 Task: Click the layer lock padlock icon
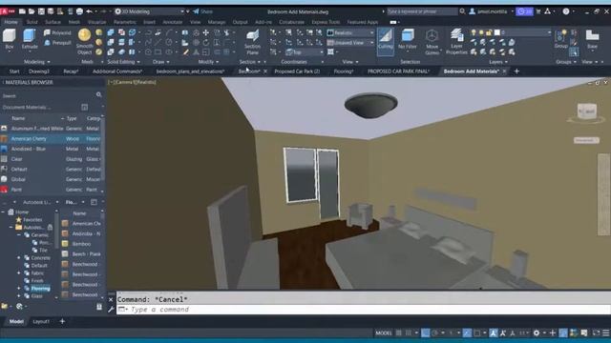click(489, 32)
